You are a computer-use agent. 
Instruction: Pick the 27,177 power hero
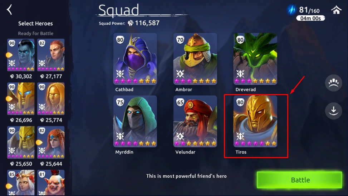coord(51,55)
